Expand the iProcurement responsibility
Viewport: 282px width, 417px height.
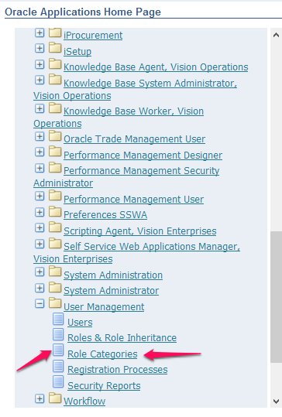pyautogui.click(x=40, y=32)
